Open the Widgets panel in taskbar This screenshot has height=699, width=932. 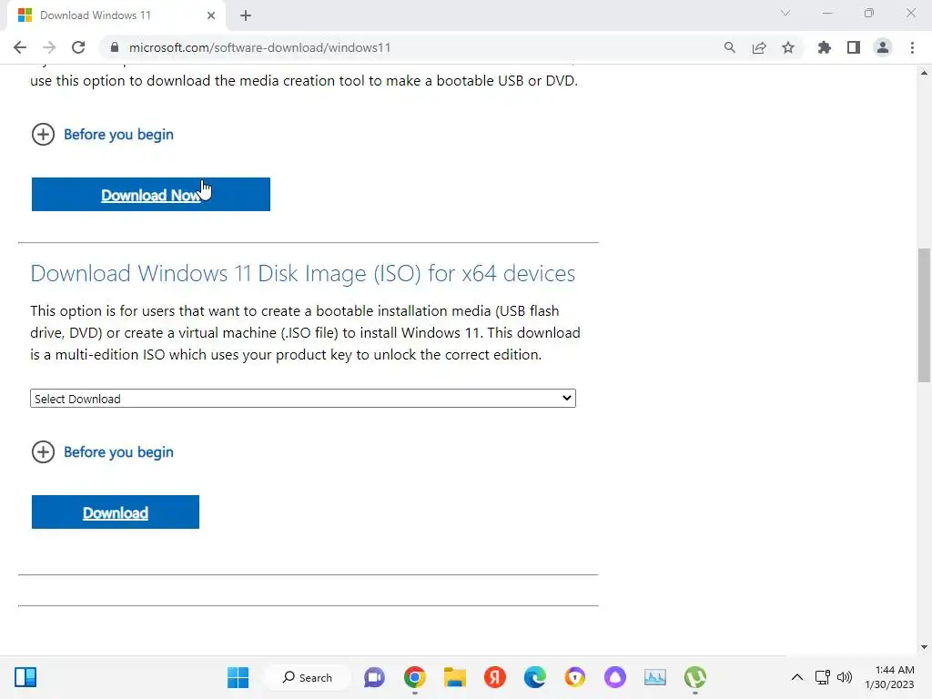[x=25, y=677]
